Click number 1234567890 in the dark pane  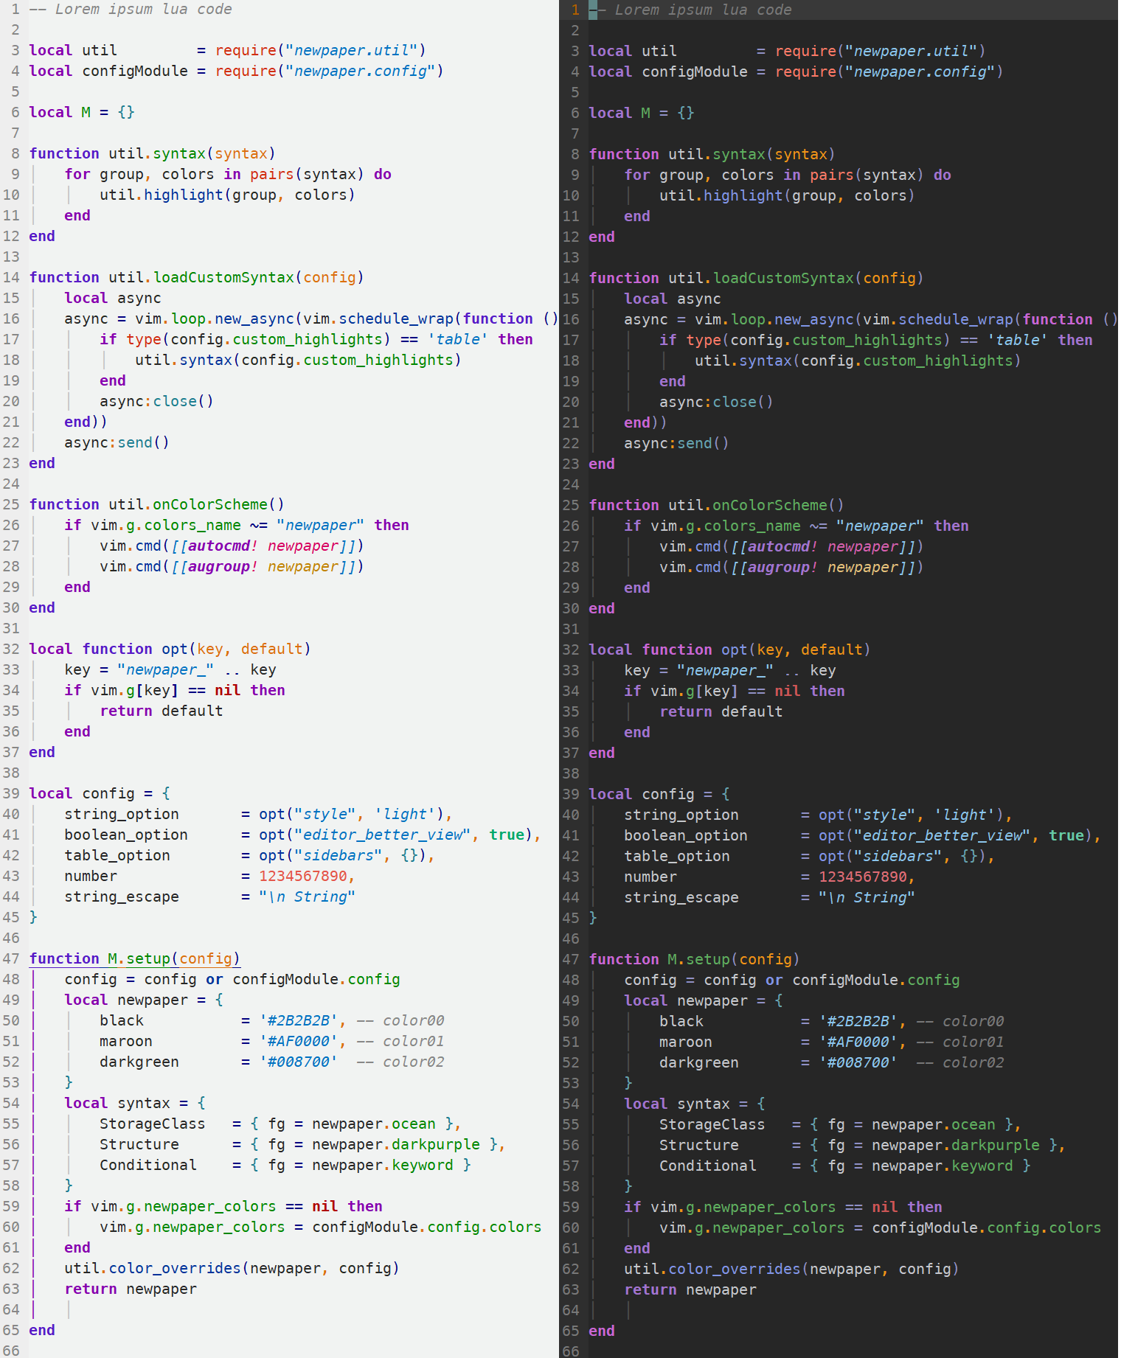point(863,877)
